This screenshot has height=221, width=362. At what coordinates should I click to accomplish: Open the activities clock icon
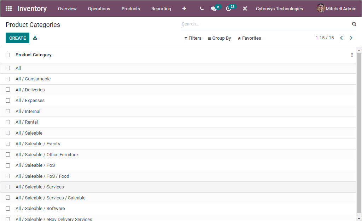229,8
